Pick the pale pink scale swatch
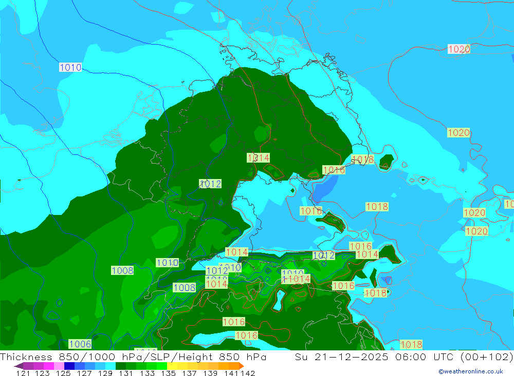514x376 pixels. coord(59,366)
